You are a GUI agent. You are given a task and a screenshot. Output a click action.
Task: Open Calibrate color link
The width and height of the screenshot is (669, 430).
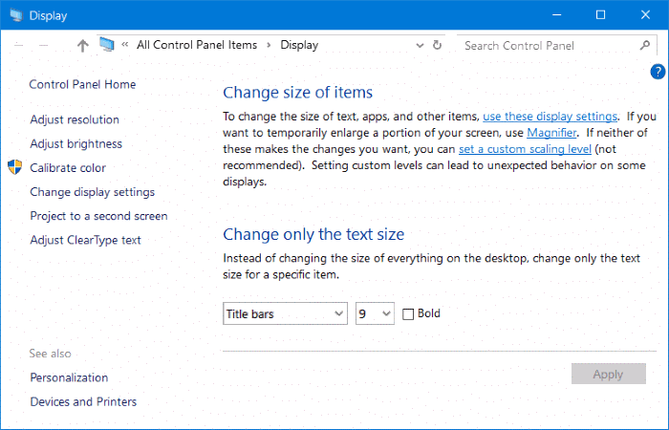[68, 168]
